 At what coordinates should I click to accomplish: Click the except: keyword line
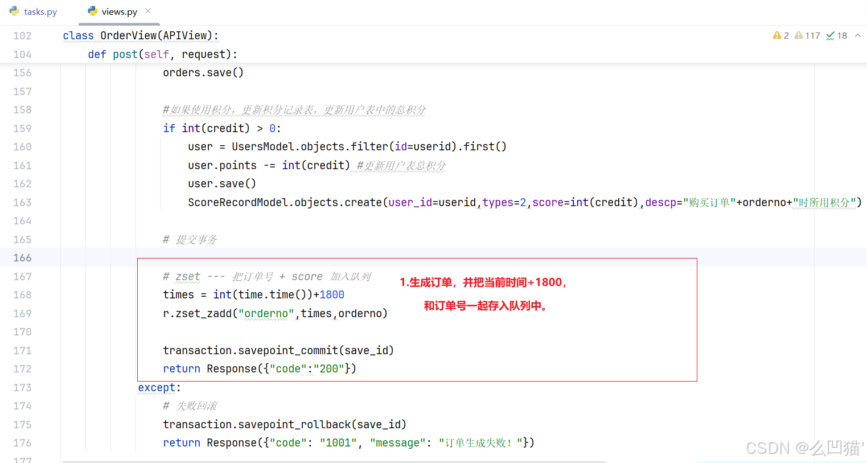point(159,387)
